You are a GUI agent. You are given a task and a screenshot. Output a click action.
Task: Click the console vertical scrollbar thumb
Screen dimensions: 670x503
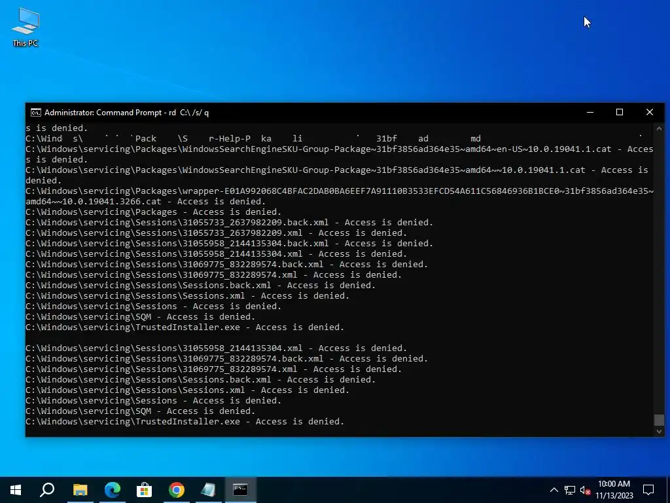pyautogui.click(x=660, y=420)
